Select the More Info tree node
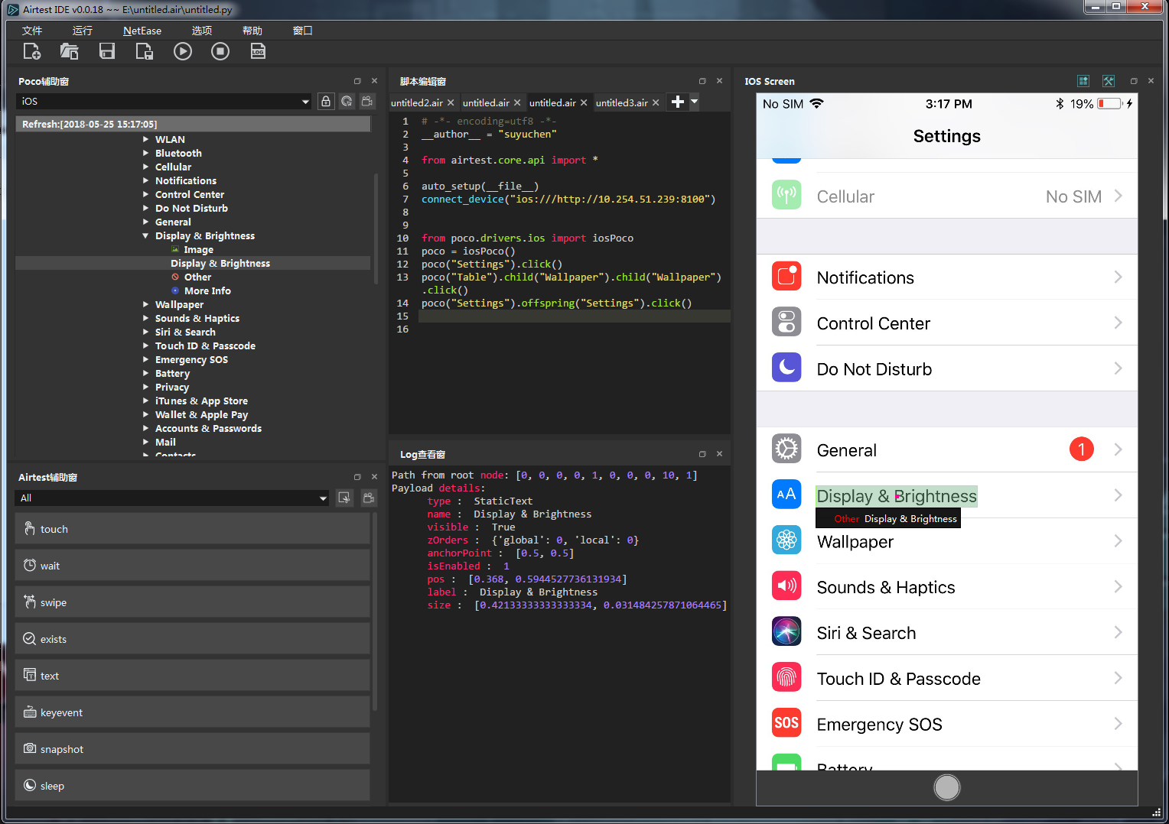This screenshot has width=1169, height=824. (207, 291)
